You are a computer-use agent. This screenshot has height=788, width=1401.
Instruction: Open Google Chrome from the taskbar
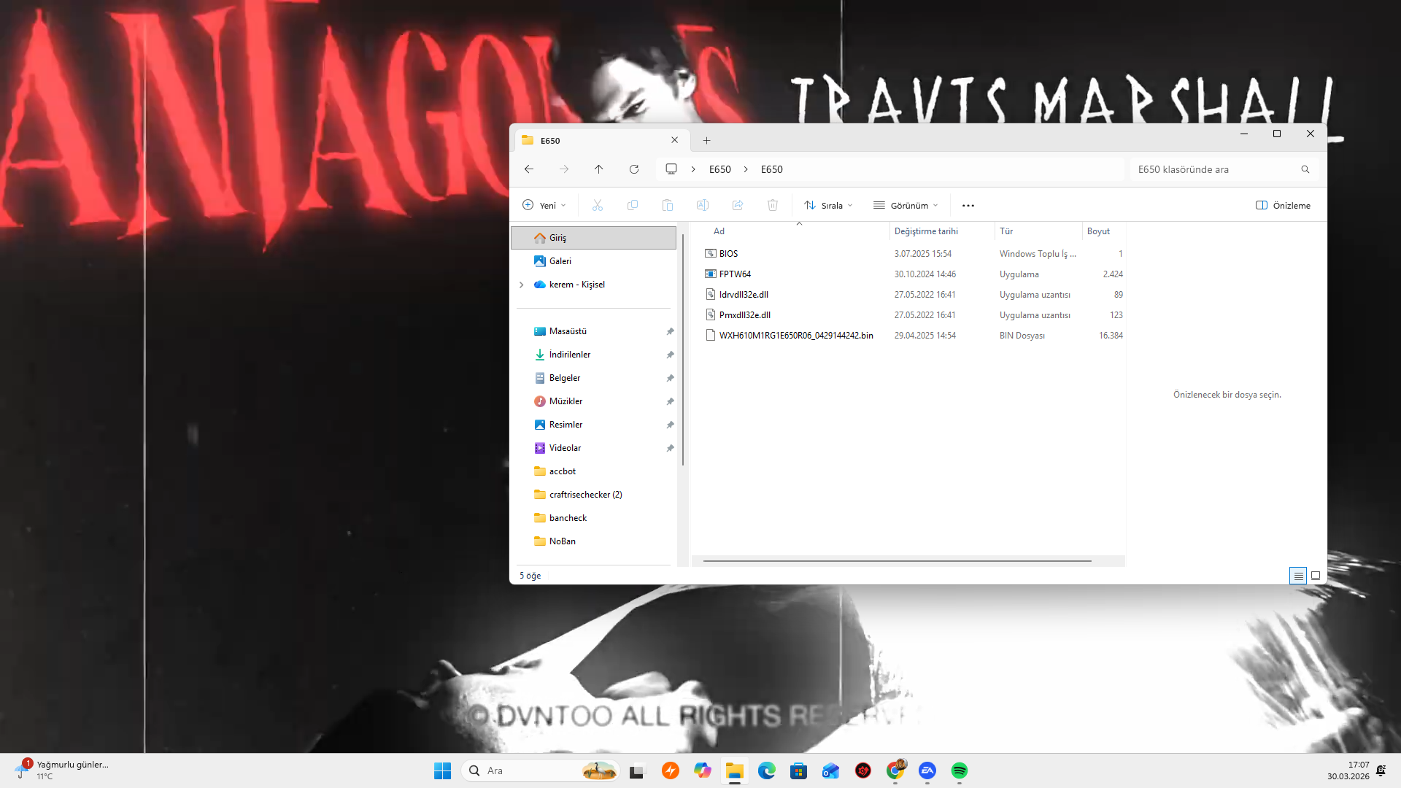click(x=895, y=770)
